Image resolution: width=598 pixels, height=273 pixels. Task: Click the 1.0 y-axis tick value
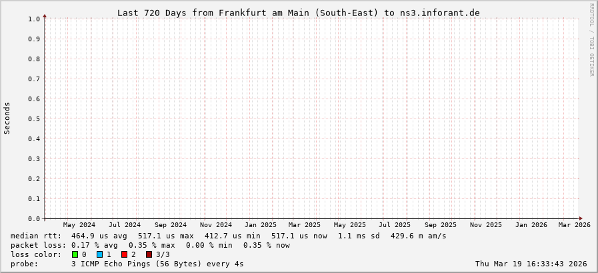point(34,19)
